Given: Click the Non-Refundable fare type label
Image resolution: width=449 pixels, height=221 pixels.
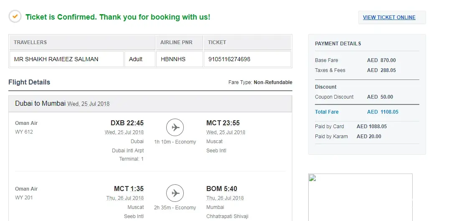Looking at the screenshot, I should click(x=273, y=82).
